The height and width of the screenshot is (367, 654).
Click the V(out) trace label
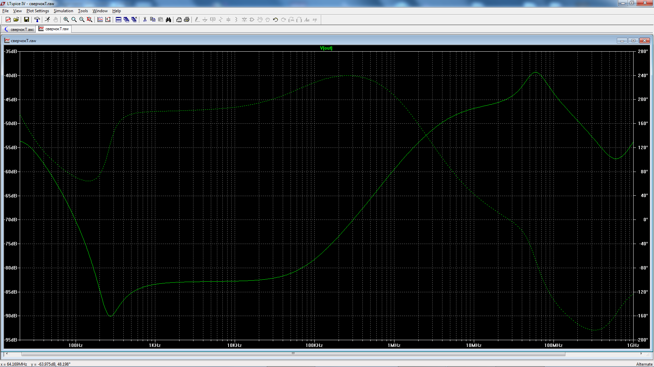click(x=326, y=48)
